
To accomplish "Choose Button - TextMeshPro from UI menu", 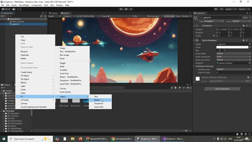I will coord(72,77).
